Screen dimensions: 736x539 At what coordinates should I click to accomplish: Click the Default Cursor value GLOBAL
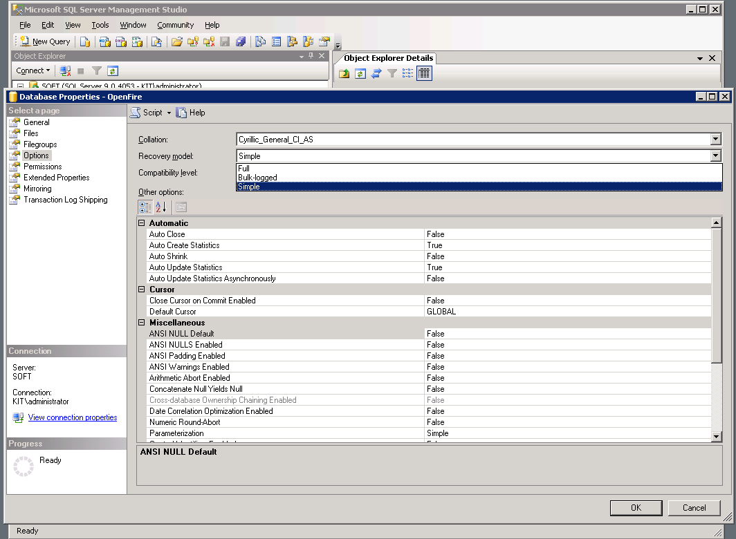[567, 312]
